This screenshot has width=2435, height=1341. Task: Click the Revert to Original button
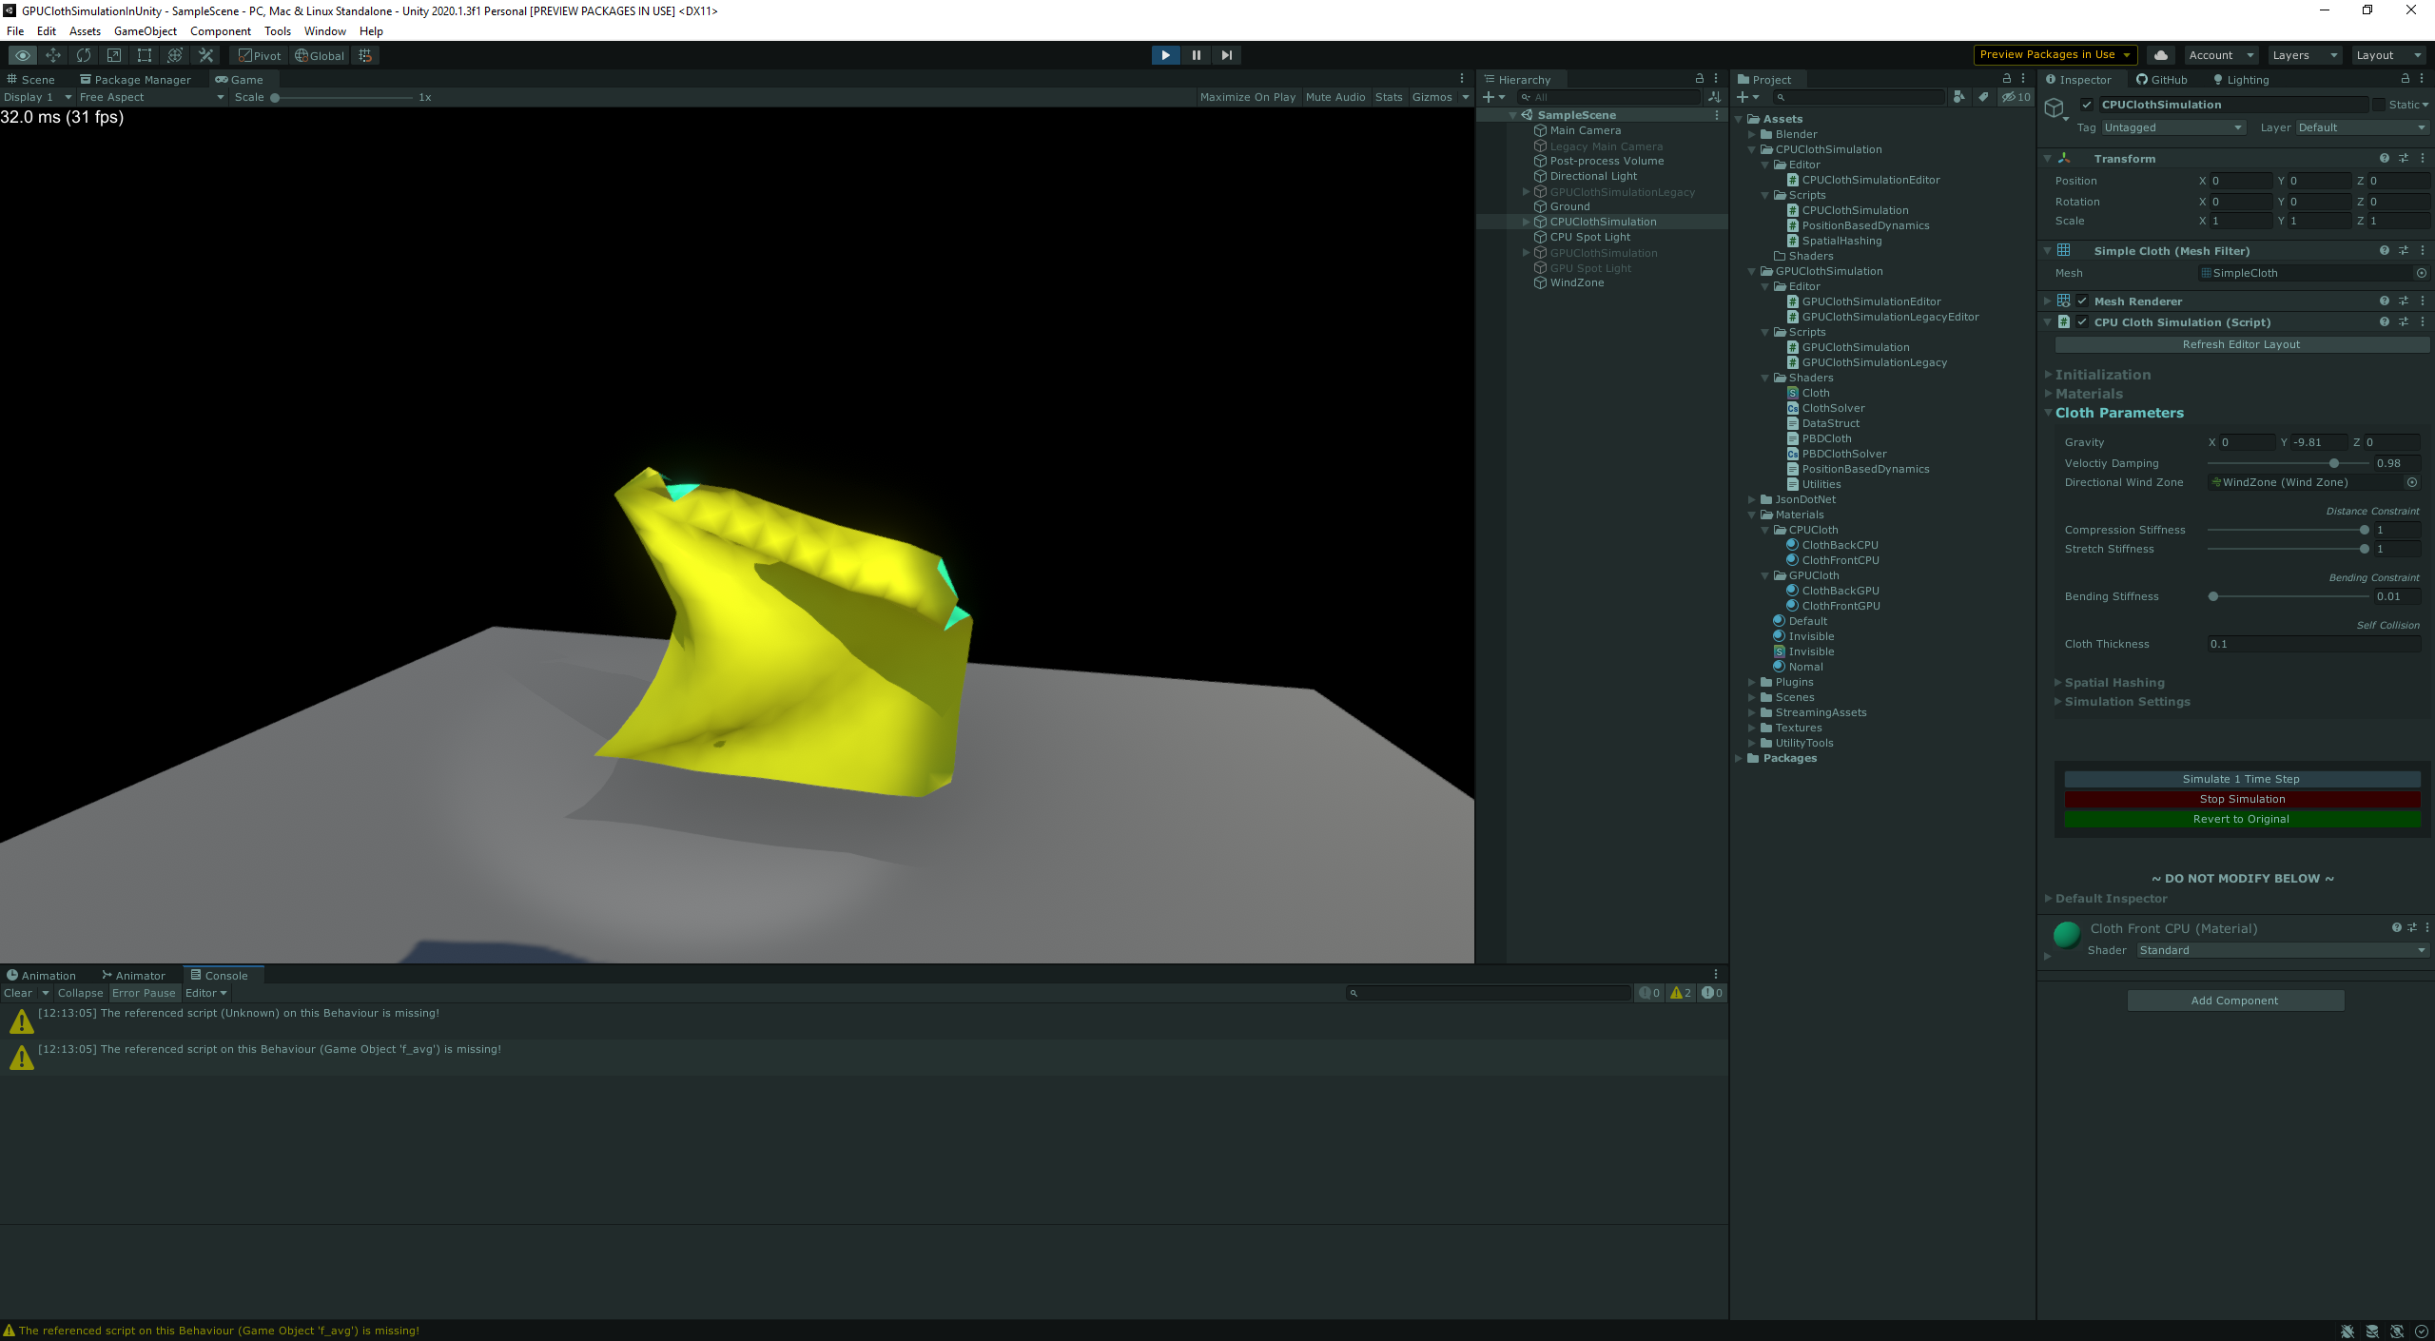click(2240, 818)
